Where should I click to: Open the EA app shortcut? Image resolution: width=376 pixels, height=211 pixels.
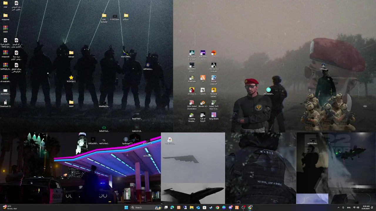pos(214,54)
